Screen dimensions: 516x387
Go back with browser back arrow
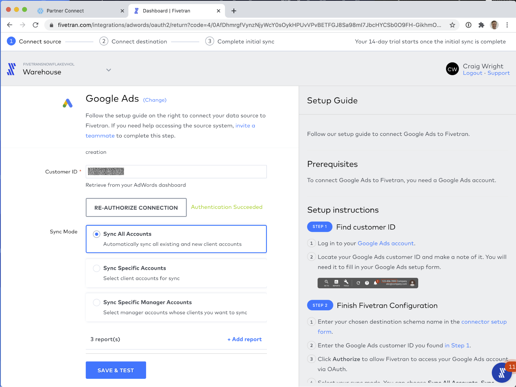tap(10, 25)
